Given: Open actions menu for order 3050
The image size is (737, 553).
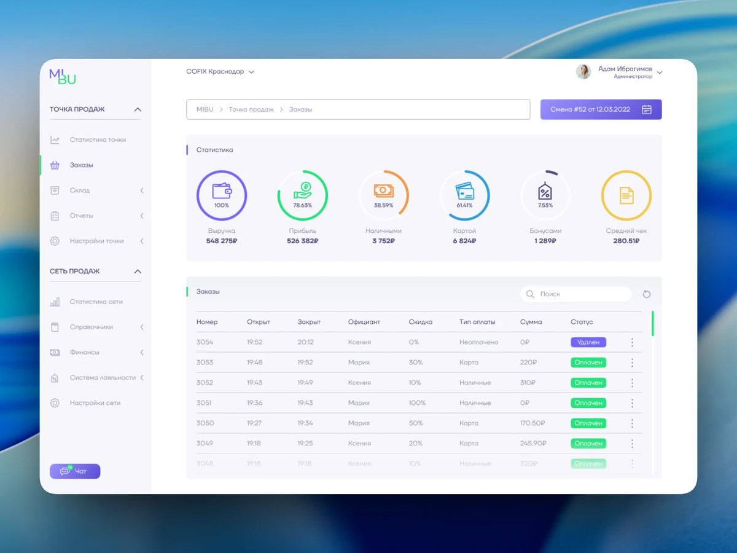Looking at the screenshot, I should pyautogui.click(x=632, y=423).
